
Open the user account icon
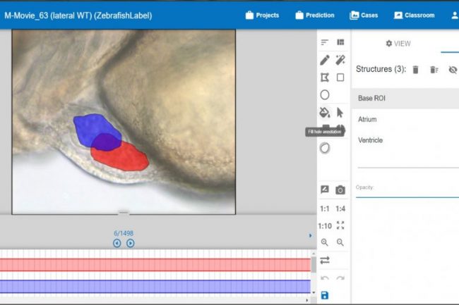(x=455, y=15)
